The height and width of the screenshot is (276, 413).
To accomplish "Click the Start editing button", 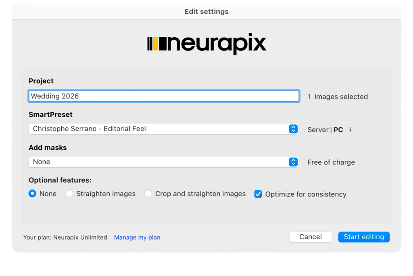I will click(x=364, y=237).
